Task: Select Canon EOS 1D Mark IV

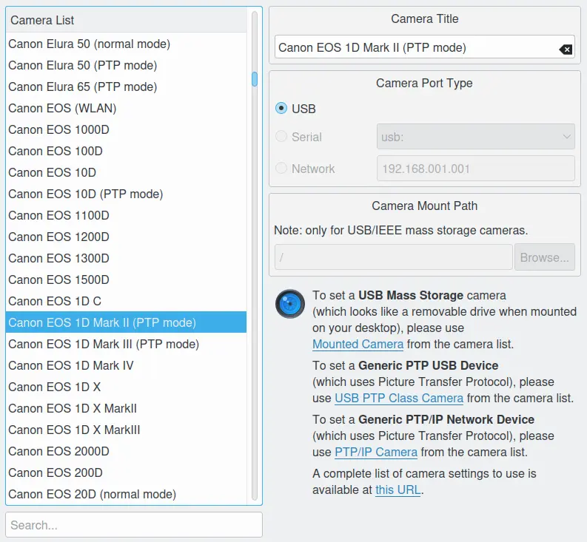Action: 126,365
